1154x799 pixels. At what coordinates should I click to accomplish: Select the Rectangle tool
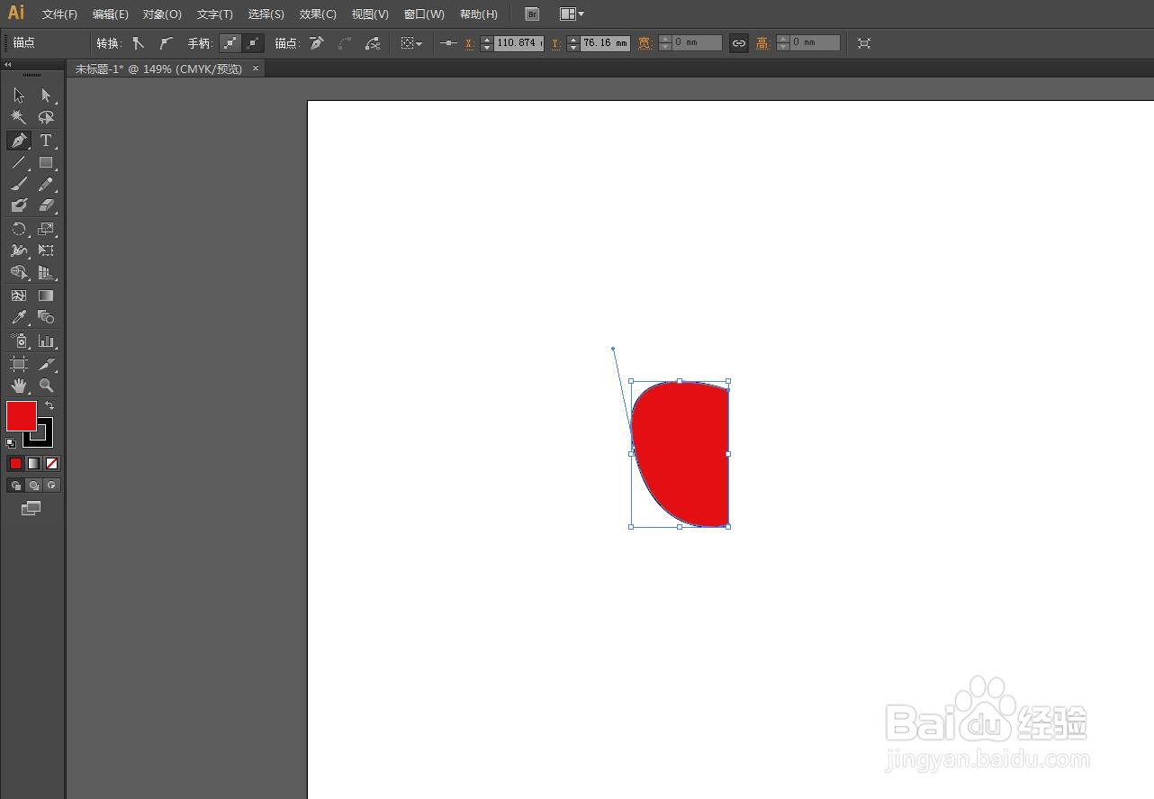click(46, 162)
